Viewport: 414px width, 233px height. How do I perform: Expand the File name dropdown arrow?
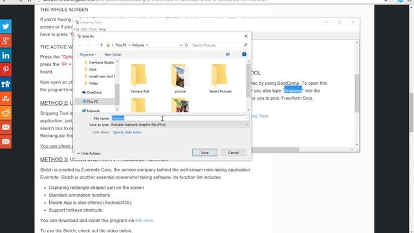click(247, 118)
